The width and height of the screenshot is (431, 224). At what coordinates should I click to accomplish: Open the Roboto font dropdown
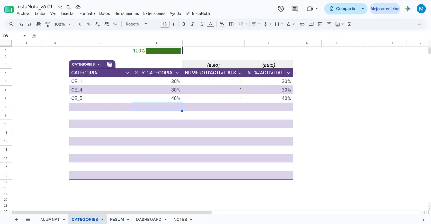click(136, 24)
